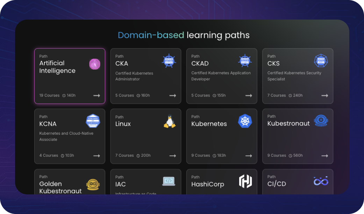Image resolution: width=364 pixels, height=214 pixels.
Task: Select the Linux path title
Action: pyautogui.click(x=123, y=124)
